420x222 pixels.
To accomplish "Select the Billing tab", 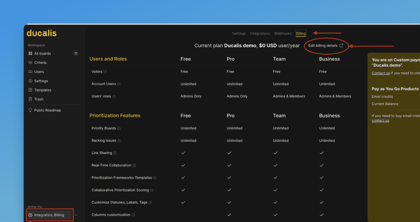I will (301, 34).
